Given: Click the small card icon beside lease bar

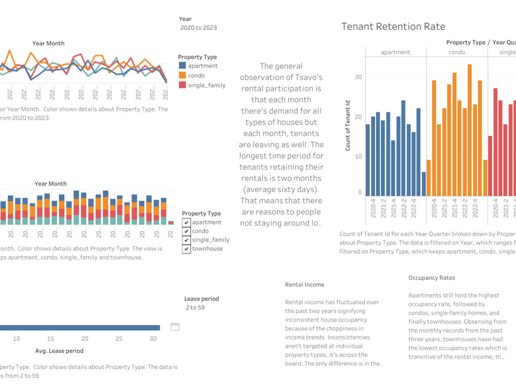Looking at the screenshot, I should point(175,327).
